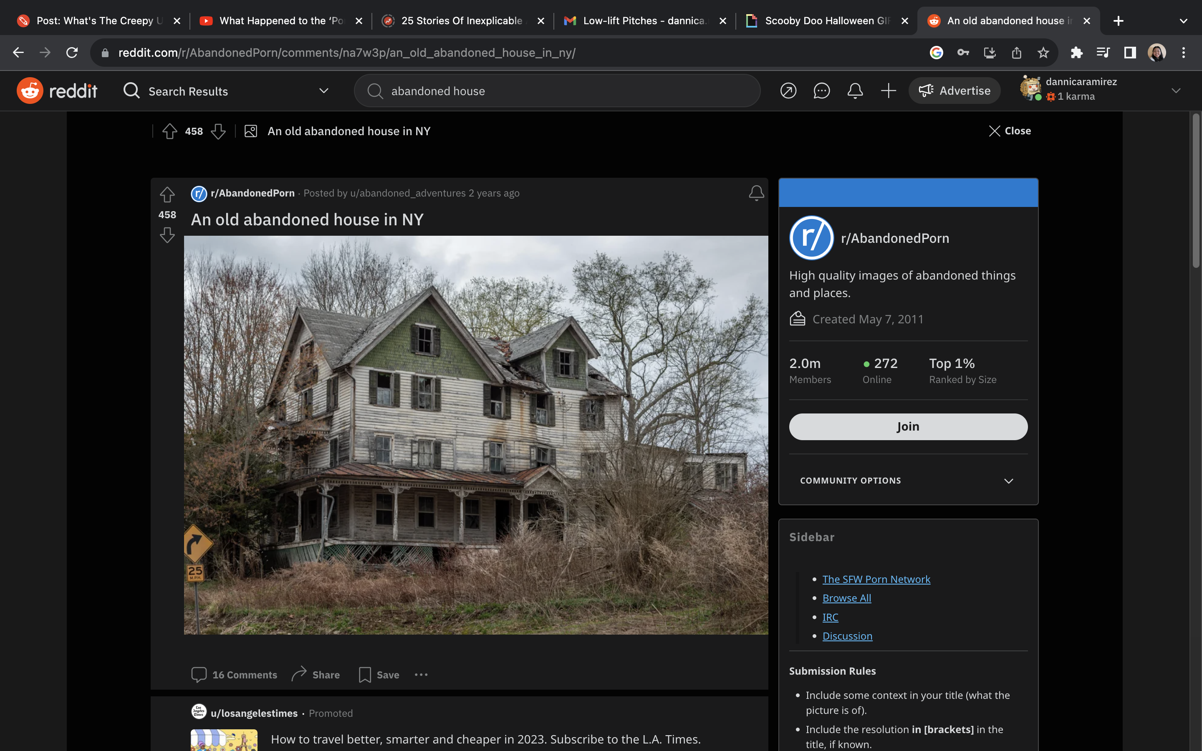Create a new post with the plus icon

888,91
